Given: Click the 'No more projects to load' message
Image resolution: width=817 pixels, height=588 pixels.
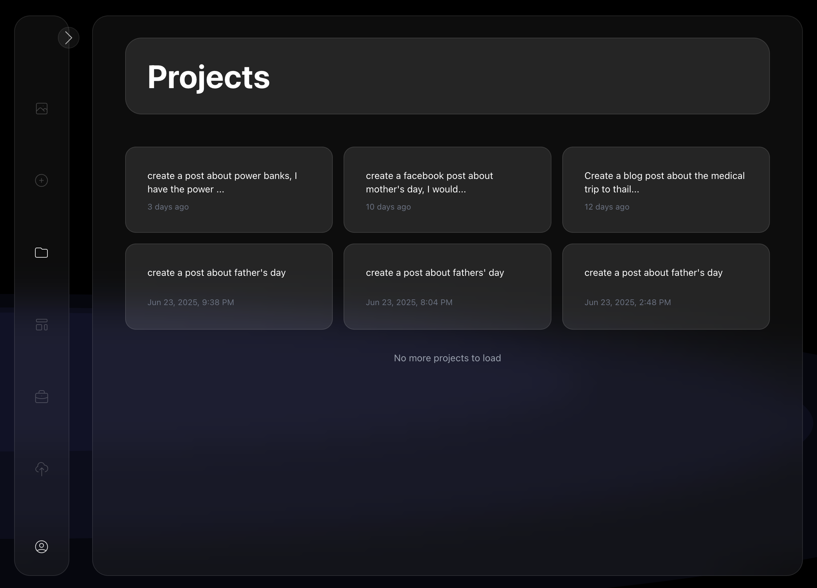Looking at the screenshot, I should pos(447,358).
